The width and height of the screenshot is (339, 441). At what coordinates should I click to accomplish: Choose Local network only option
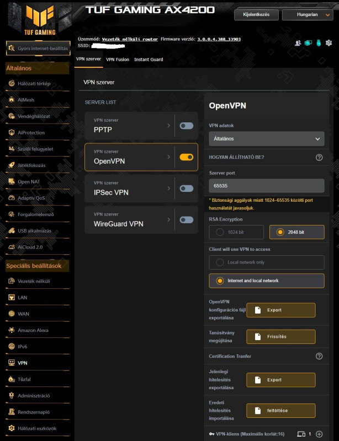tap(267, 262)
